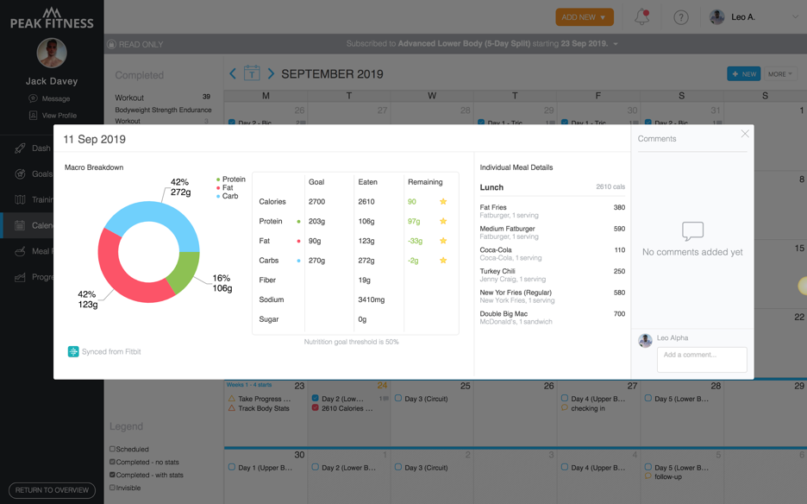
Task: Click the Calories star icon
Action: [x=443, y=201]
